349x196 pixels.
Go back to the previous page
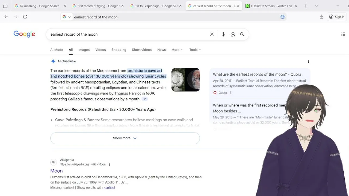tap(6, 17)
